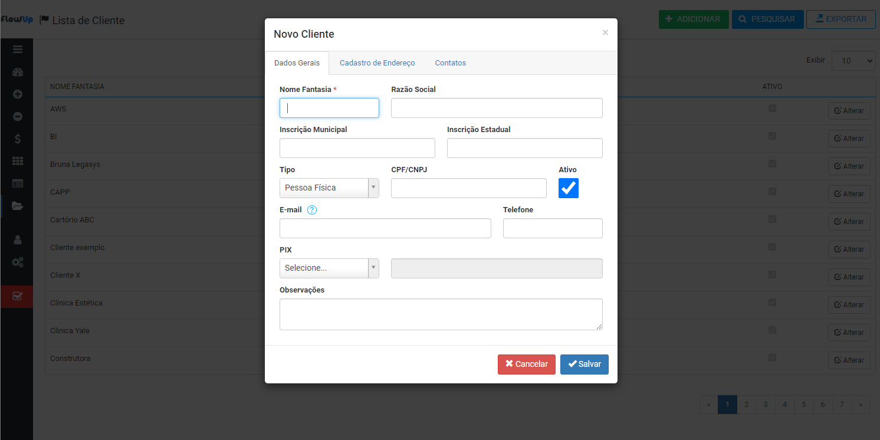Image resolution: width=880 pixels, height=440 pixels.
Task: Click Alterar button for AWS row
Action: (x=849, y=111)
